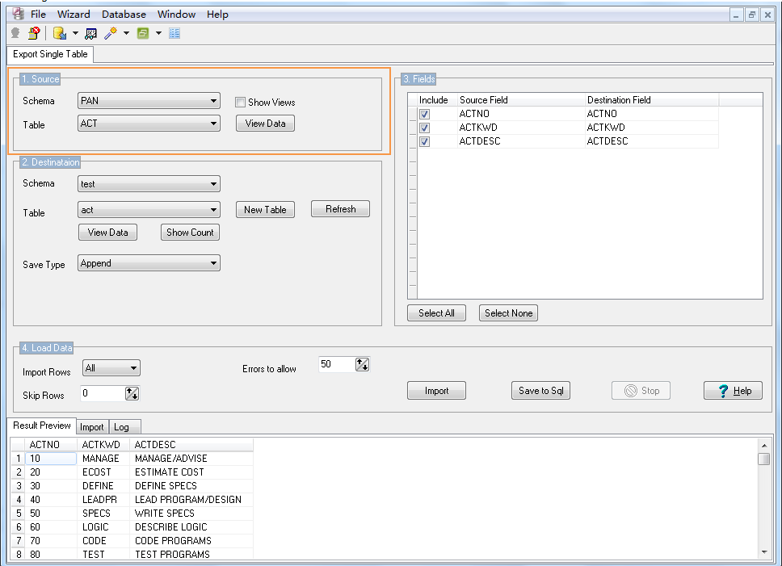Open dropdown arrow next to database export icon
The height and width of the screenshot is (566, 782).
75,33
